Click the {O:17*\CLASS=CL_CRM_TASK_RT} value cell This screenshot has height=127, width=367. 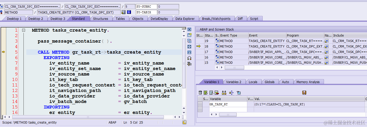point(309,104)
